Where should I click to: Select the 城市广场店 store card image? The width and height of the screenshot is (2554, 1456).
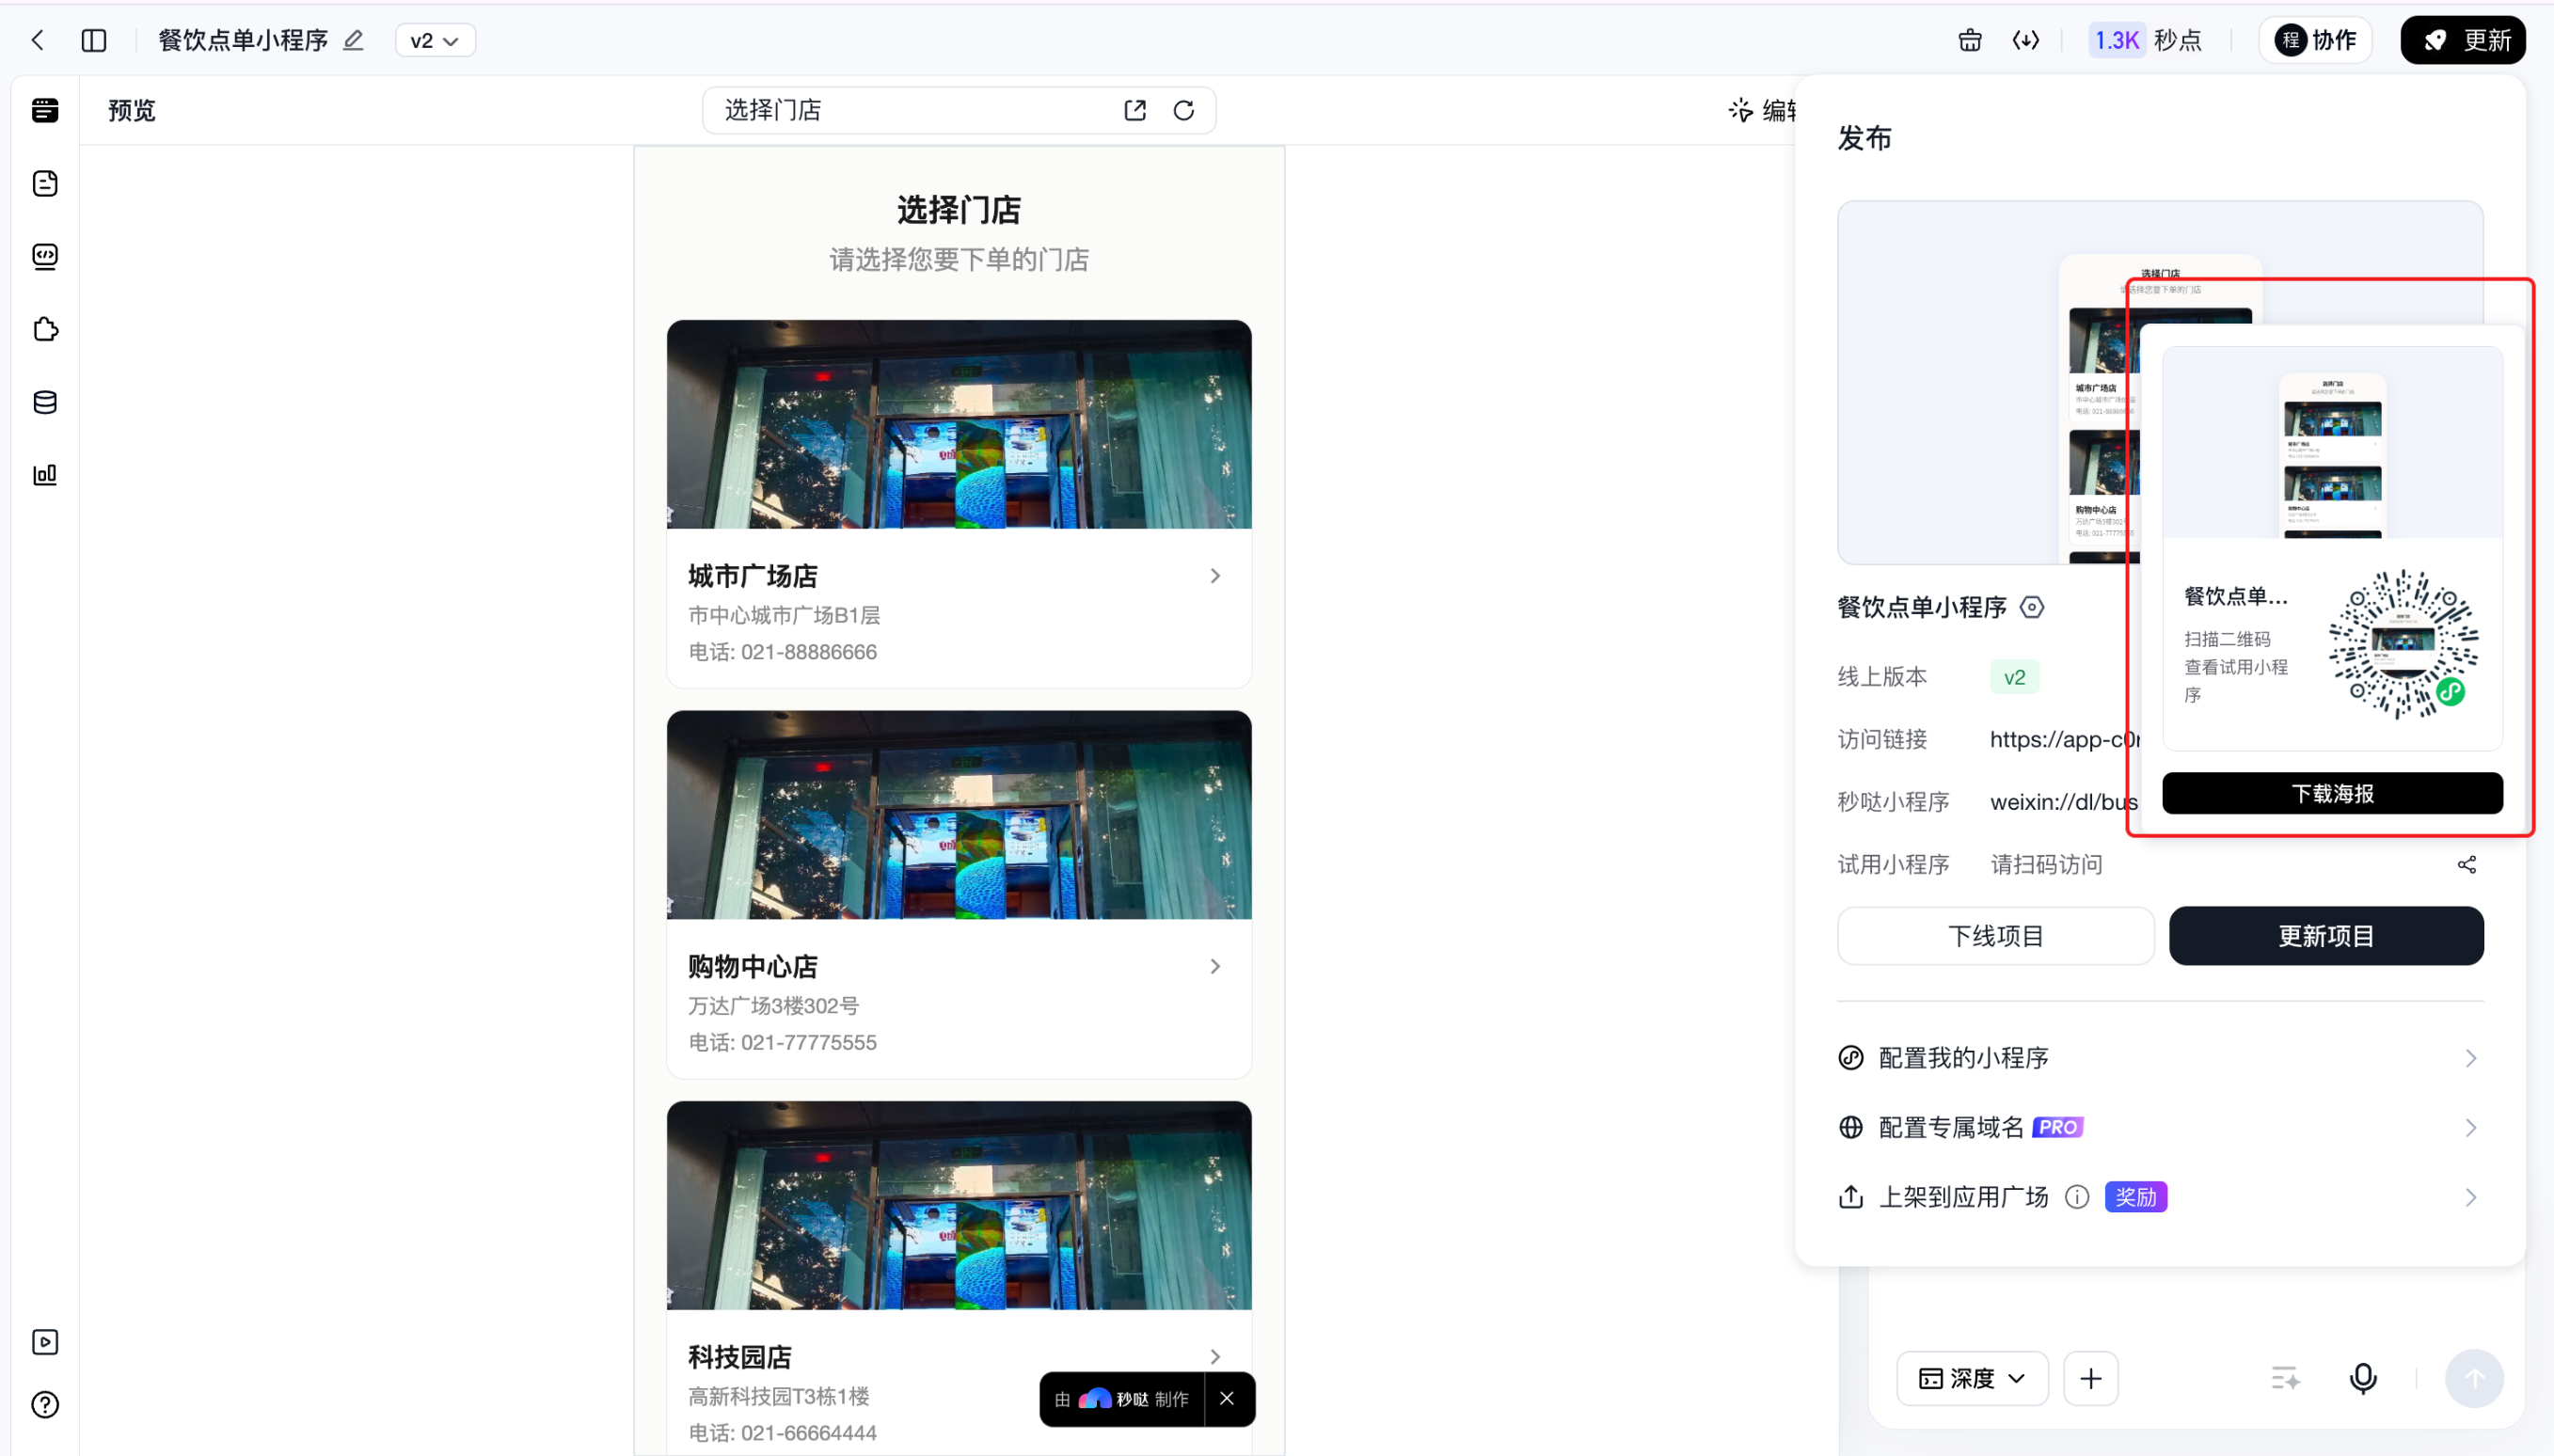[959, 424]
